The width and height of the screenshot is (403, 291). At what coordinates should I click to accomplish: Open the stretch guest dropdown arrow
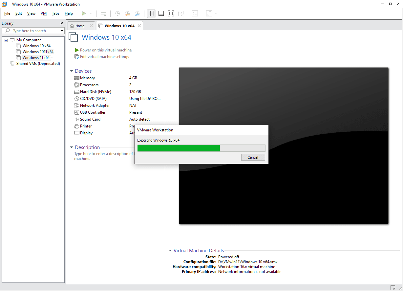pyautogui.click(x=216, y=13)
